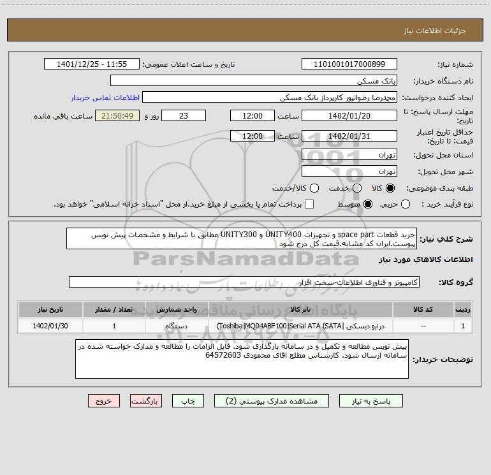The height and width of the screenshot is (475, 491).
Task: Click the نام کالا column header
Action: (300, 309)
